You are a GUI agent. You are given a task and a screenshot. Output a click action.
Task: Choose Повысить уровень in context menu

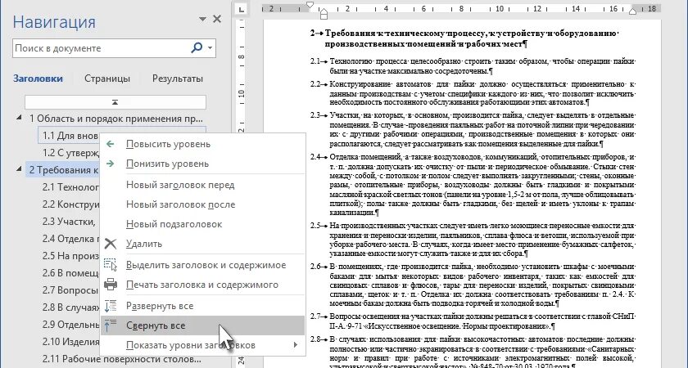click(203, 144)
